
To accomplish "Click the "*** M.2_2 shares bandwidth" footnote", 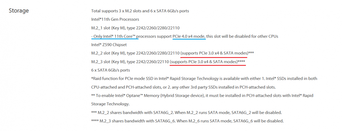I will (186, 113).
